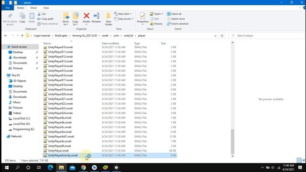Select file UnityPlayerActivity.smali
Viewport: 306px width, 172px height.
[63, 155]
